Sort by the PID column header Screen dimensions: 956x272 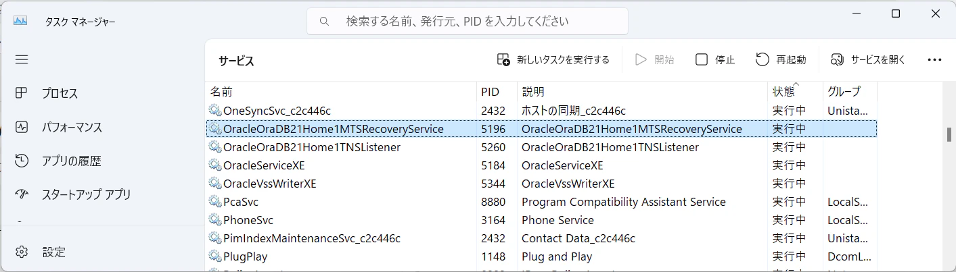tap(497, 91)
